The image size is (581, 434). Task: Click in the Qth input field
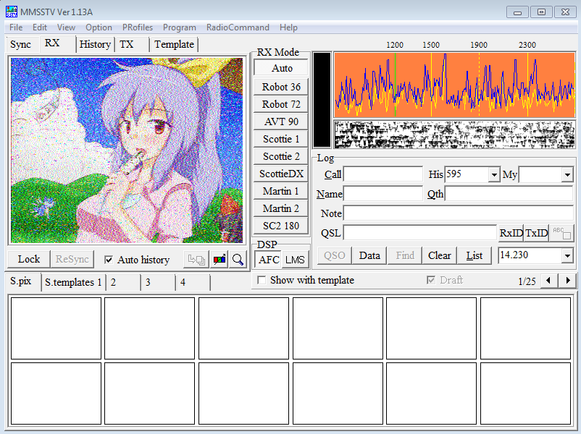(x=509, y=194)
